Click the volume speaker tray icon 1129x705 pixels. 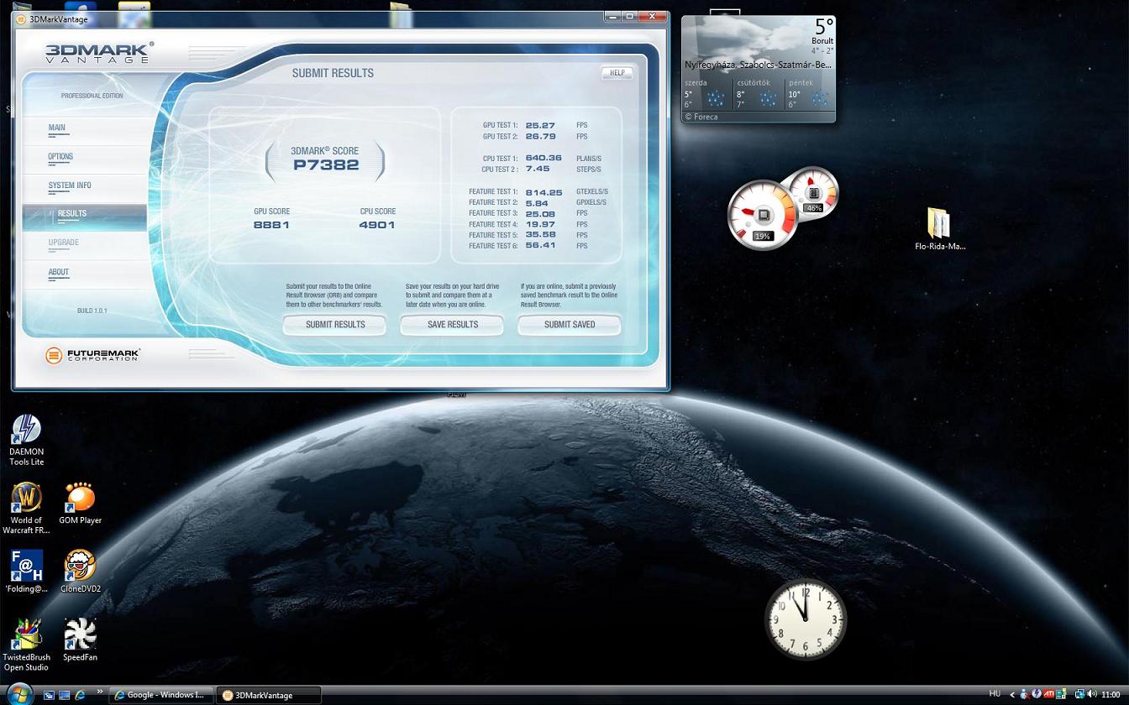point(1092,694)
